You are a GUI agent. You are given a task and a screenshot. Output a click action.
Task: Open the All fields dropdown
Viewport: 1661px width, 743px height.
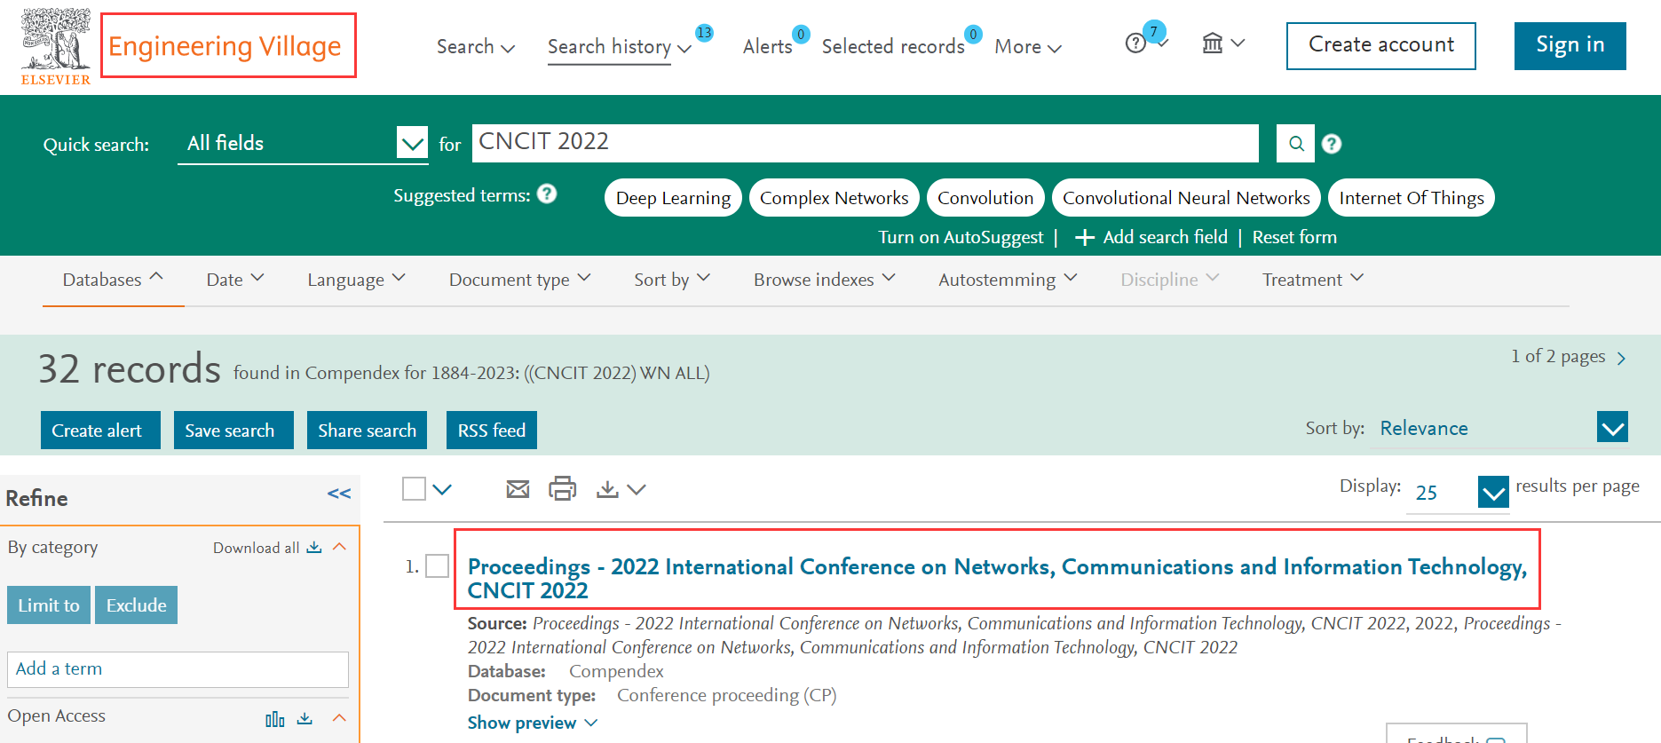coord(302,144)
